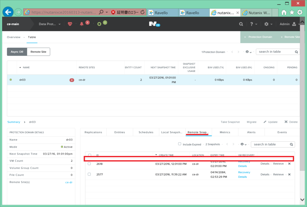
Task: Click Retrieve for snapshot 2618
Action: (279, 164)
